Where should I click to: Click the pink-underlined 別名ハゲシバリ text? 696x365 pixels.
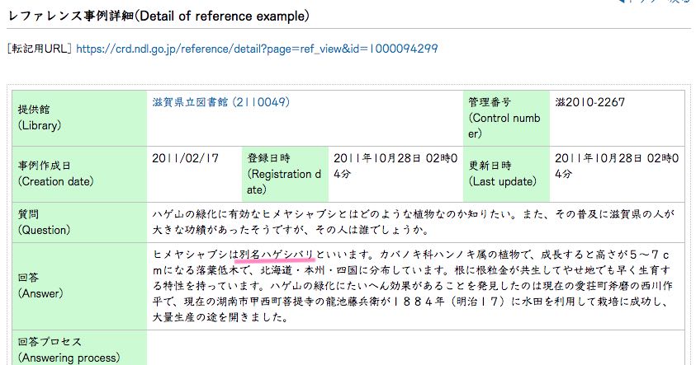pos(277,255)
